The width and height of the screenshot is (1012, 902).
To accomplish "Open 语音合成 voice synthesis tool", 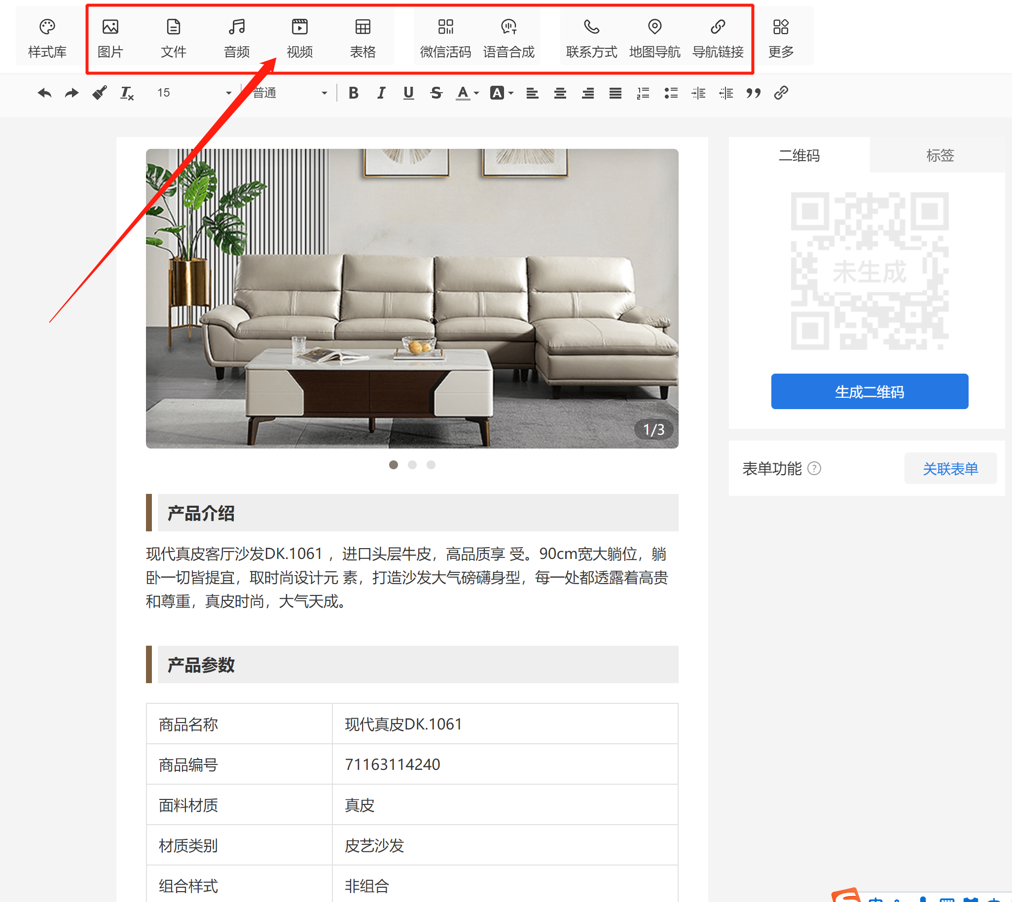I will coord(508,36).
